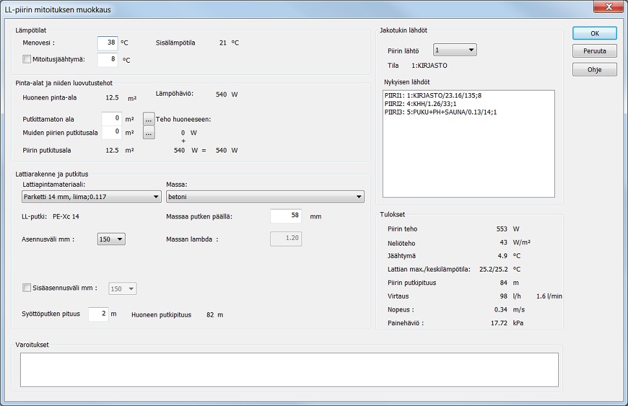Click the Muiden piirien putkitusala input field
Image resolution: width=628 pixels, height=406 pixels.
pos(111,132)
